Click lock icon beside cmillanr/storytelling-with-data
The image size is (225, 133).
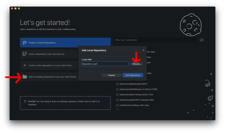click(x=117, y=105)
